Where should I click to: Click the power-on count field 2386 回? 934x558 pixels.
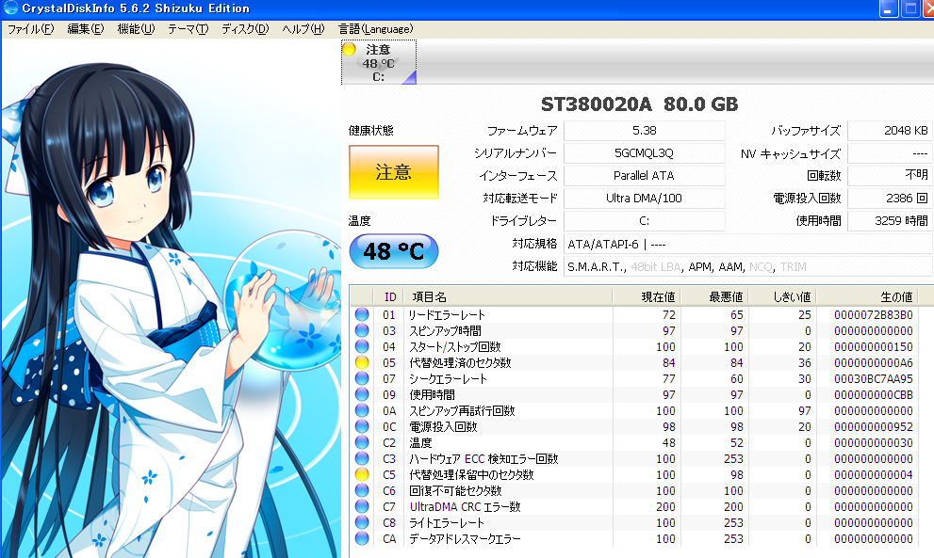pyautogui.click(x=890, y=199)
